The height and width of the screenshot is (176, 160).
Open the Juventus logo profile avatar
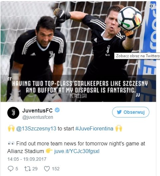point(13,113)
